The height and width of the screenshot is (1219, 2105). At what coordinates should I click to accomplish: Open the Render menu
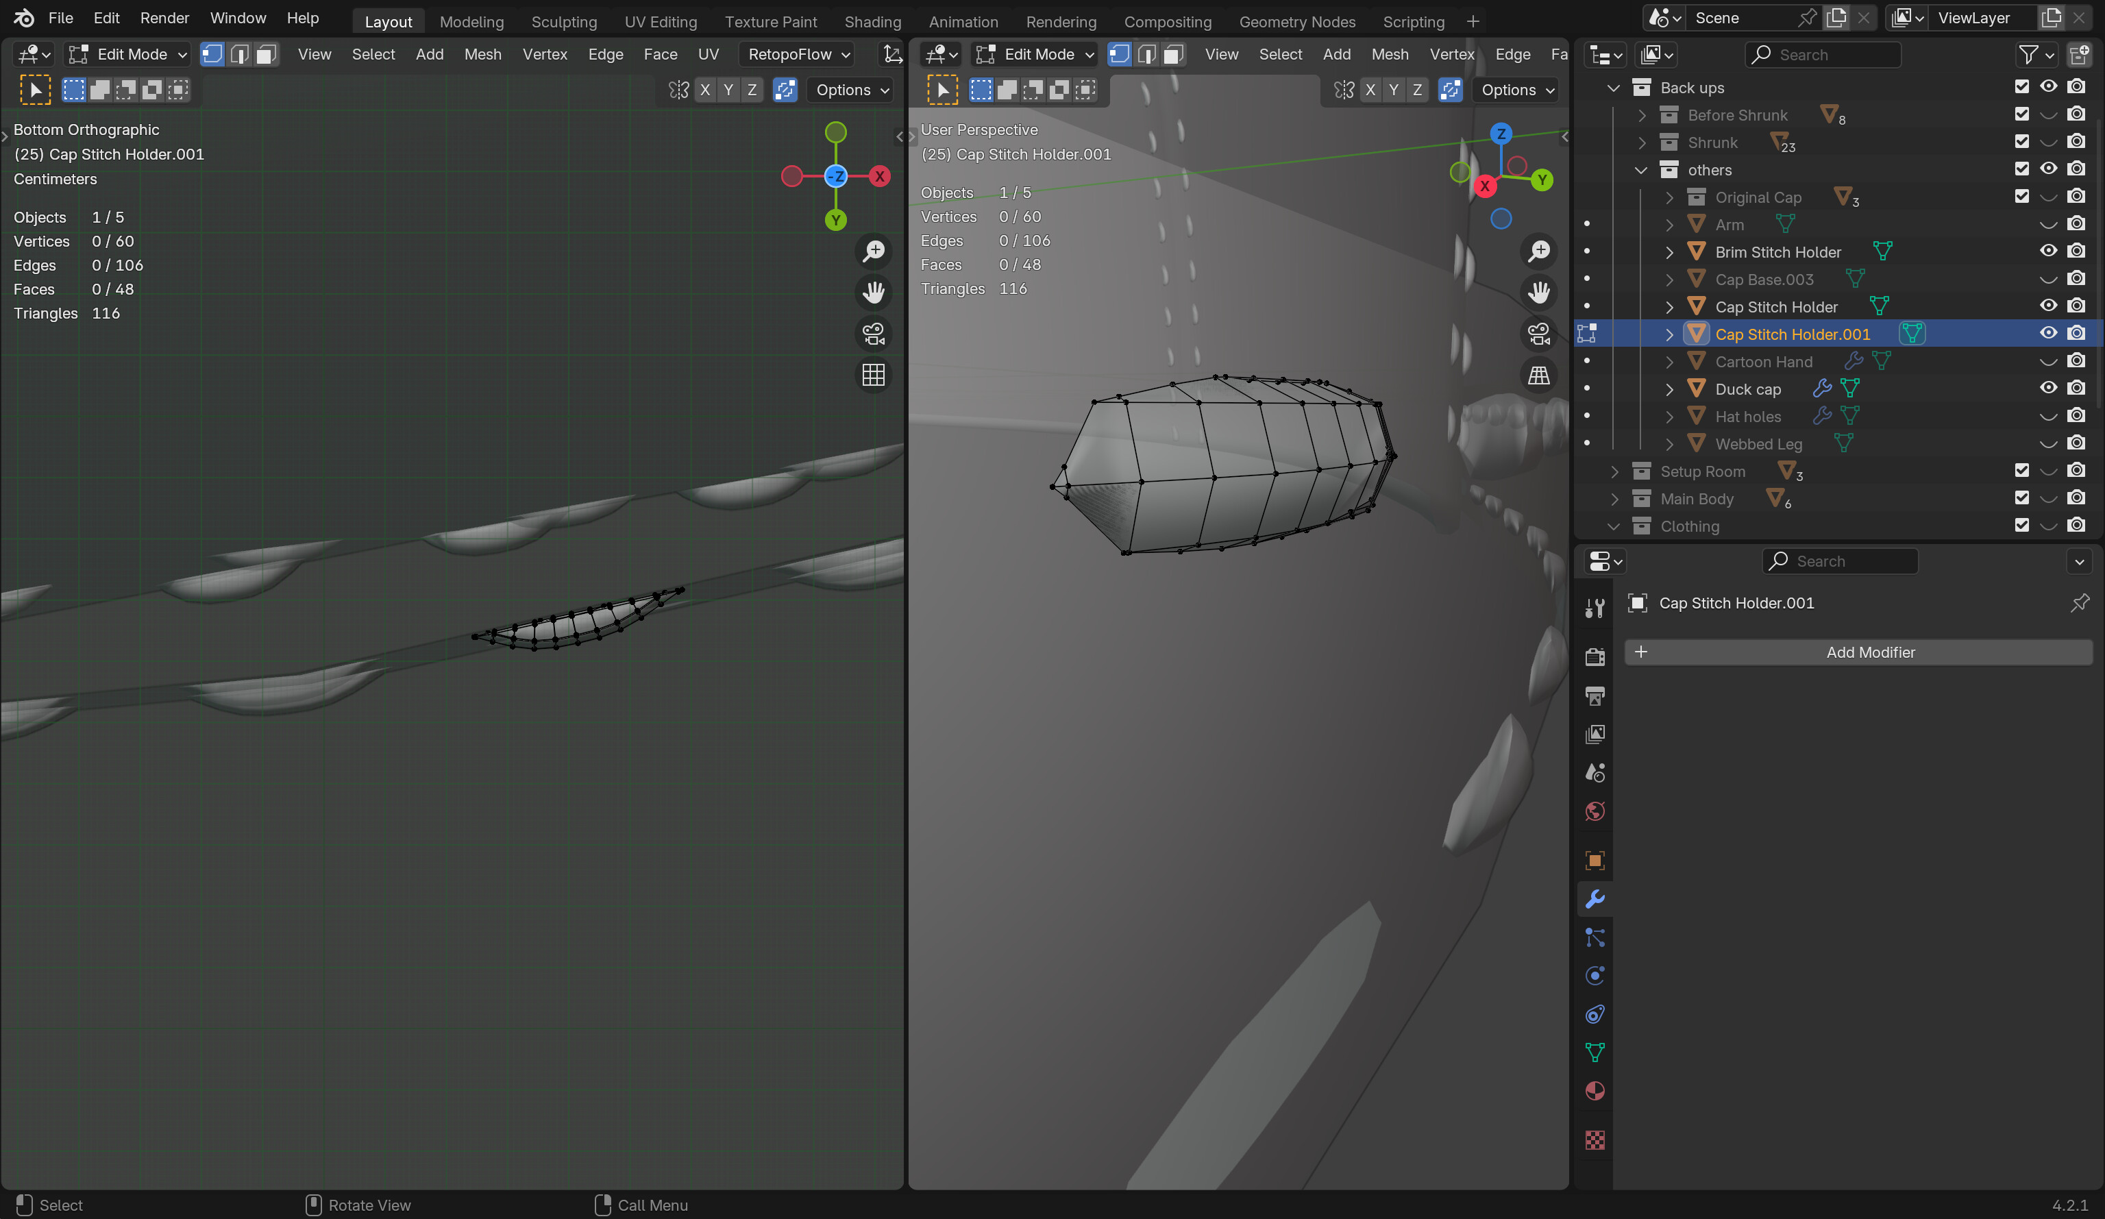[164, 18]
